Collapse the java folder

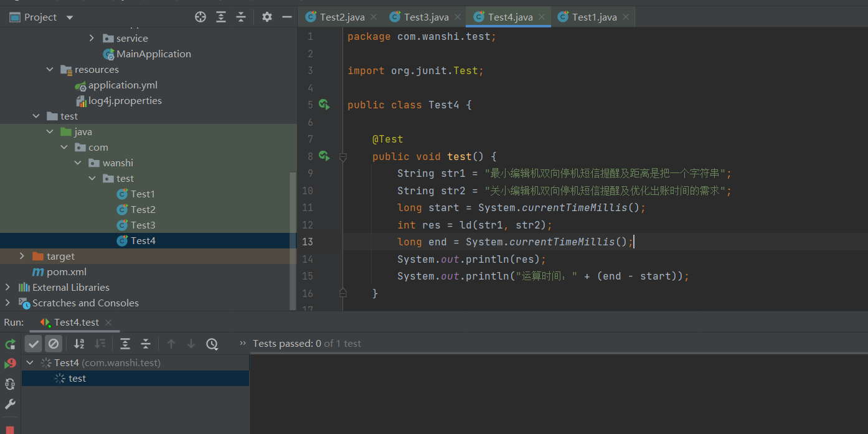pos(50,131)
